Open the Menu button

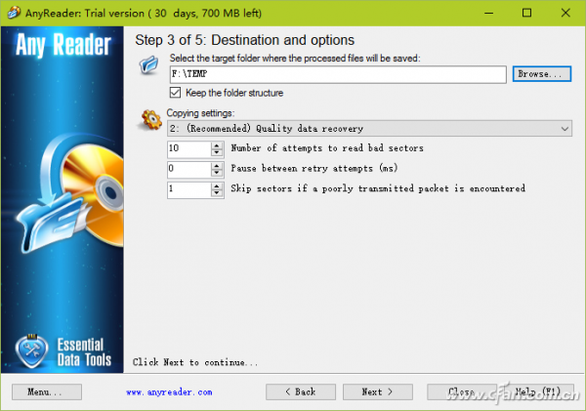pyautogui.click(x=47, y=391)
